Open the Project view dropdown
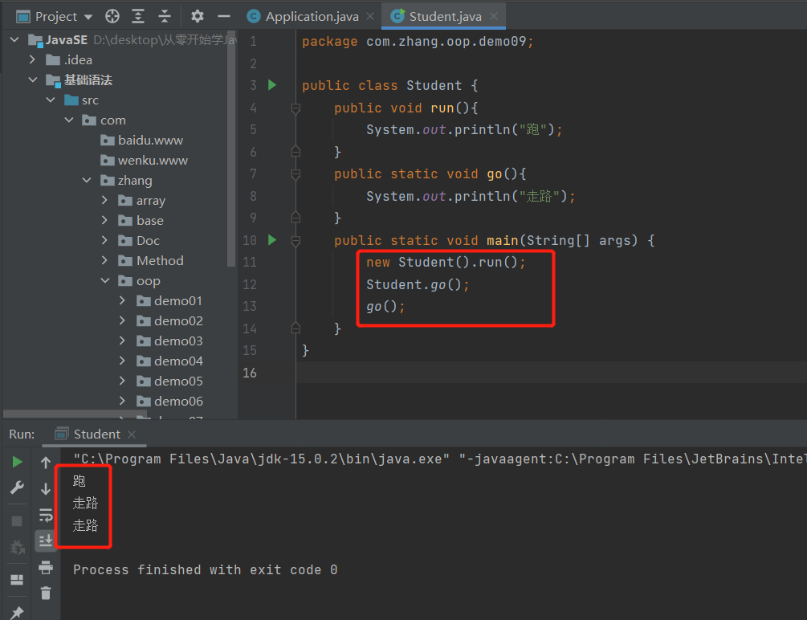 coord(54,17)
